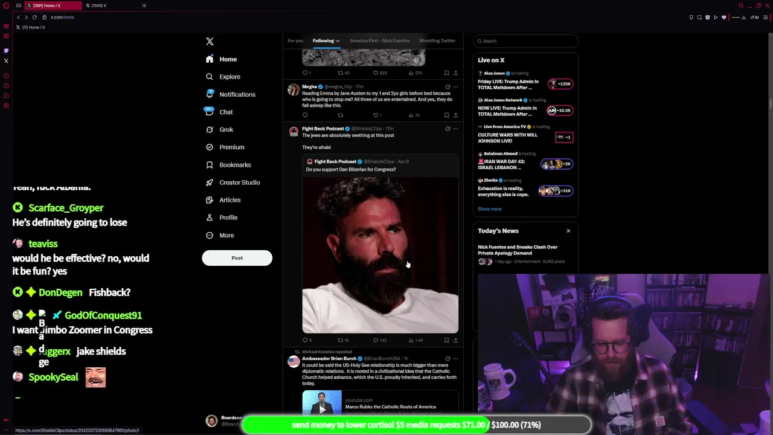The height and width of the screenshot is (435, 773).
Task: Open the browser easy setup menu icon
Action: pyautogui.click(x=765, y=17)
